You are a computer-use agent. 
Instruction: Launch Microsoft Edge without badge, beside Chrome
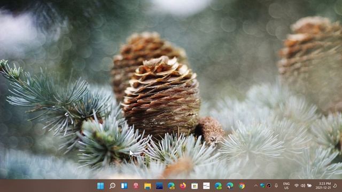tap(230, 186)
